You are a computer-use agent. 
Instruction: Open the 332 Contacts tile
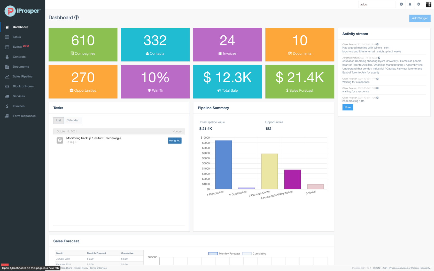[x=155, y=45]
